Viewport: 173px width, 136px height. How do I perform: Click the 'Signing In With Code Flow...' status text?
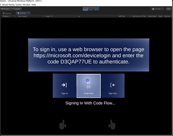pyautogui.click(x=90, y=103)
